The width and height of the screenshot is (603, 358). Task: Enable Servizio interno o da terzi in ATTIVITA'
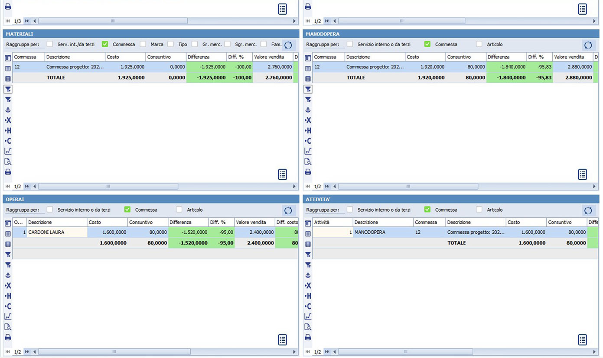tap(350, 210)
